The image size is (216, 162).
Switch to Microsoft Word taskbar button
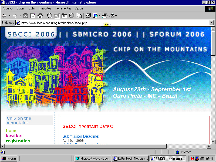pyautogui.click(x=93, y=158)
